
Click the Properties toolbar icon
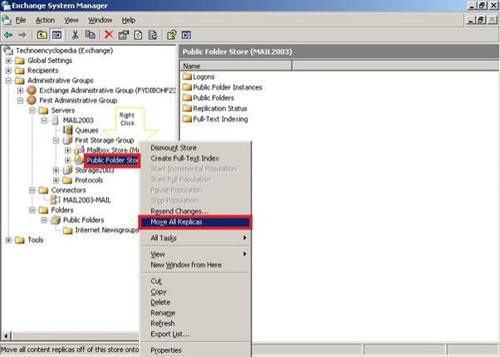pos(122,35)
